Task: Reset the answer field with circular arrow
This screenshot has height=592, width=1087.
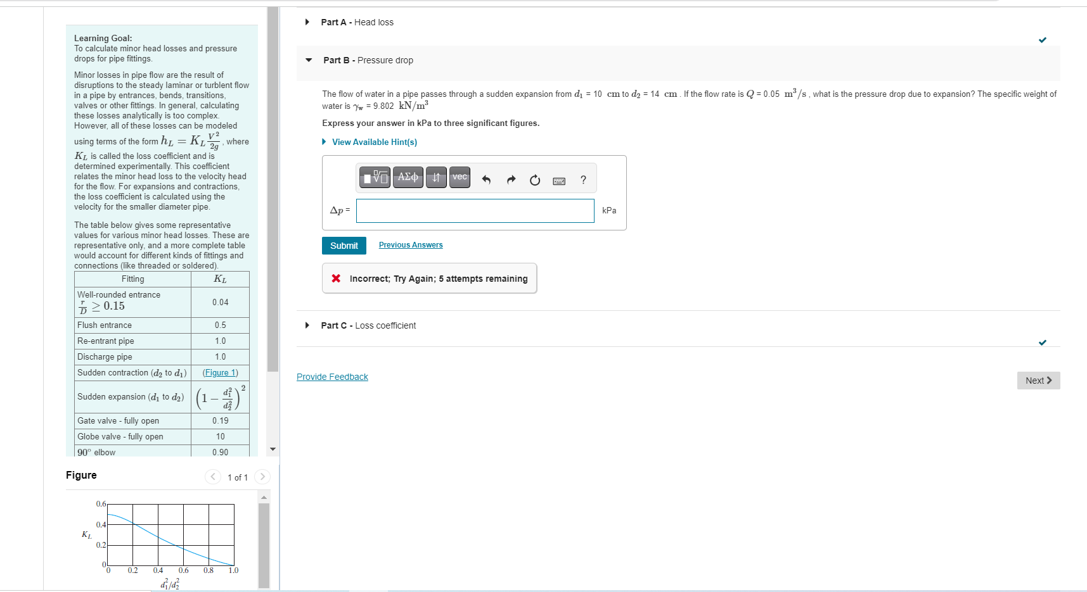Action: click(535, 180)
